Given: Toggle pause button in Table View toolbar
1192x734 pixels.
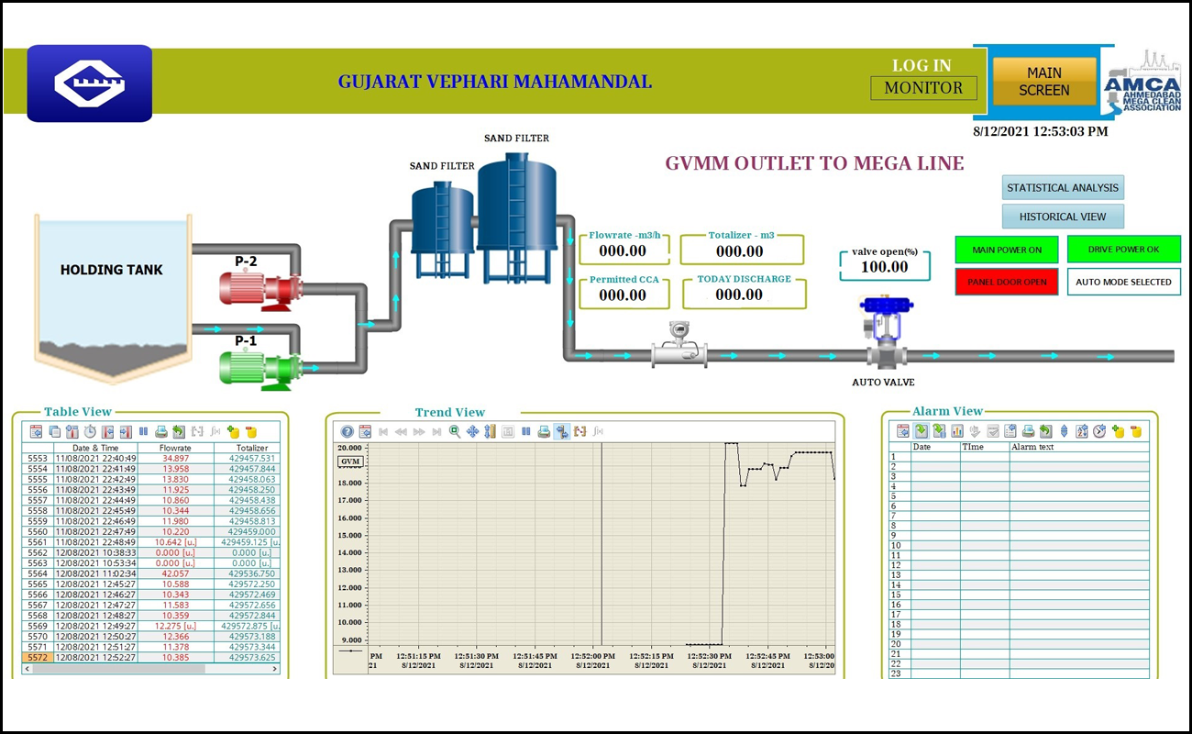Looking at the screenshot, I should click(x=143, y=431).
